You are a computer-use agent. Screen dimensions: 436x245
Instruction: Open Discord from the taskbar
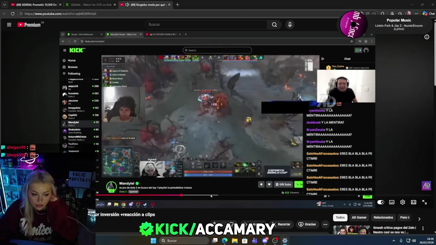click(x=265, y=241)
